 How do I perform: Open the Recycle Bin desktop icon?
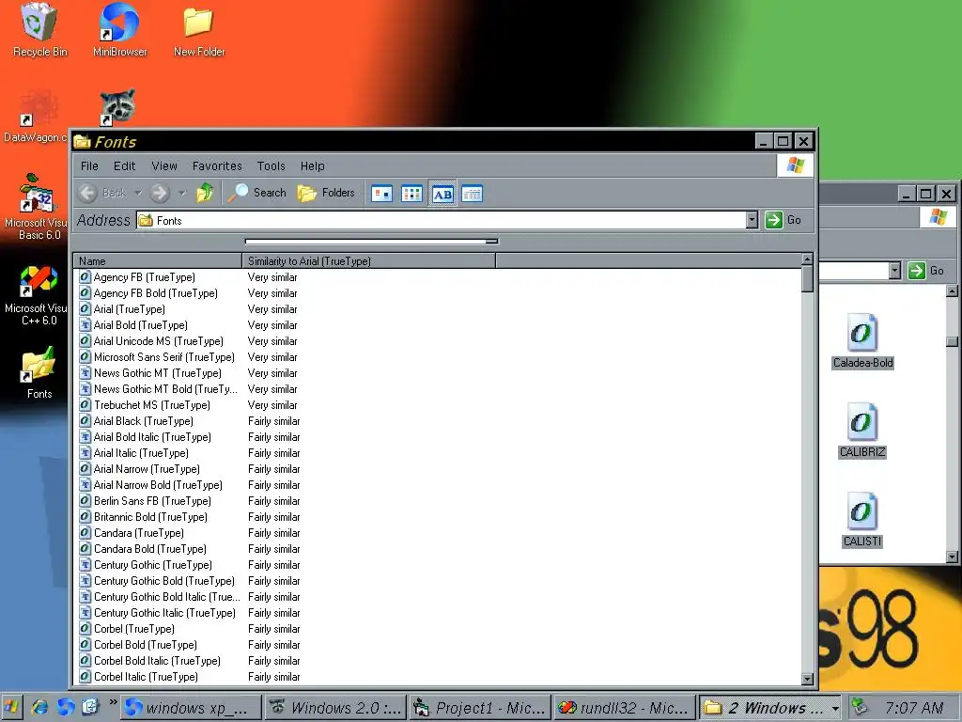pyautogui.click(x=39, y=31)
